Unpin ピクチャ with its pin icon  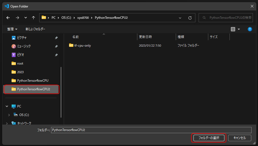coord(56,38)
